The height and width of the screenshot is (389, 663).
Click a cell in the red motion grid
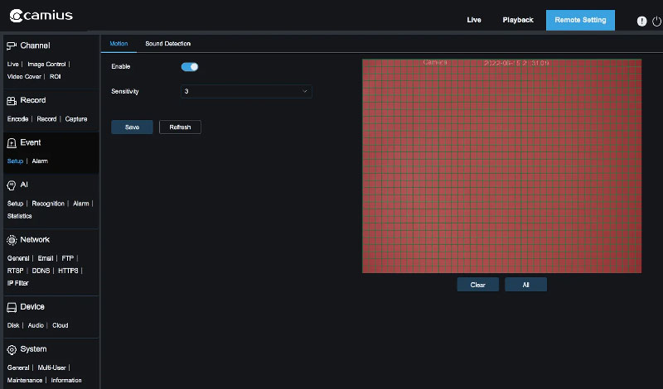pyautogui.click(x=501, y=166)
